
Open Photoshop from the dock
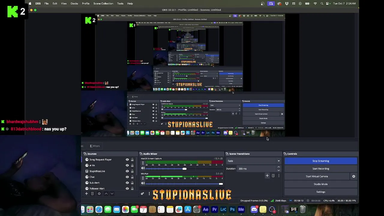232,209
